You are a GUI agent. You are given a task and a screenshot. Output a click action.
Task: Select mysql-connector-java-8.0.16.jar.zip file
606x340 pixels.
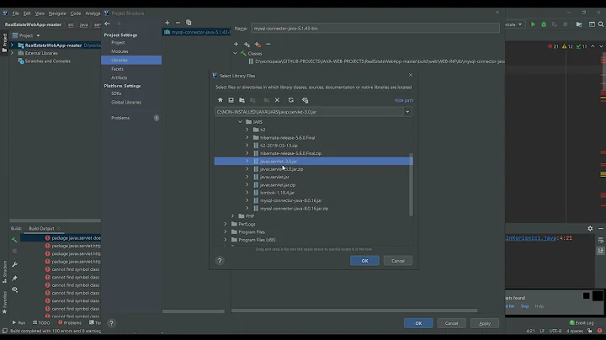click(294, 208)
